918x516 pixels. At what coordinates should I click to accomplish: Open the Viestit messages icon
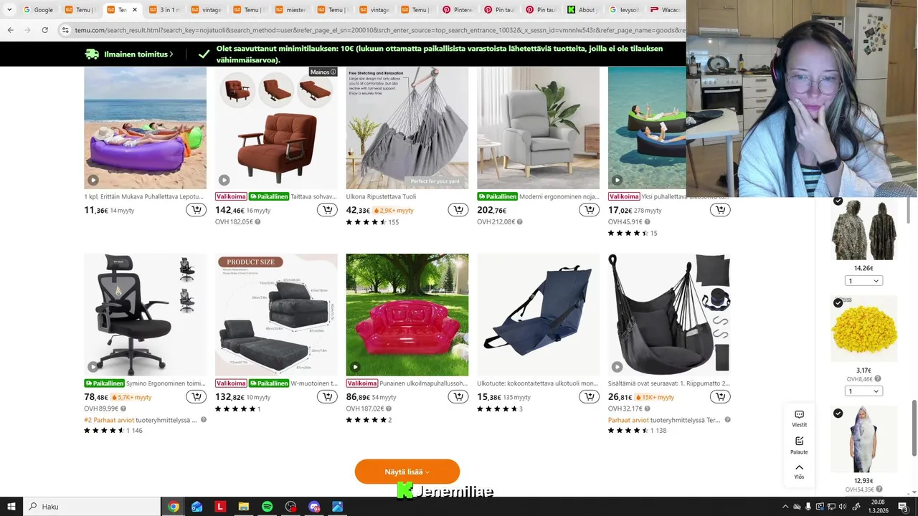coord(799,419)
